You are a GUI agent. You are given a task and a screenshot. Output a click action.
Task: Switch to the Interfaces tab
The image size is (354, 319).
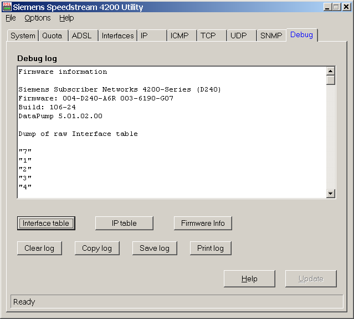[117, 36]
